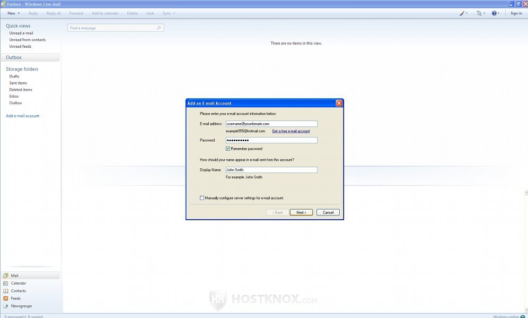Click Add to calendar in the toolbar
Viewport: 528px width, 318px height.
pyautogui.click(x=105, y=13)
